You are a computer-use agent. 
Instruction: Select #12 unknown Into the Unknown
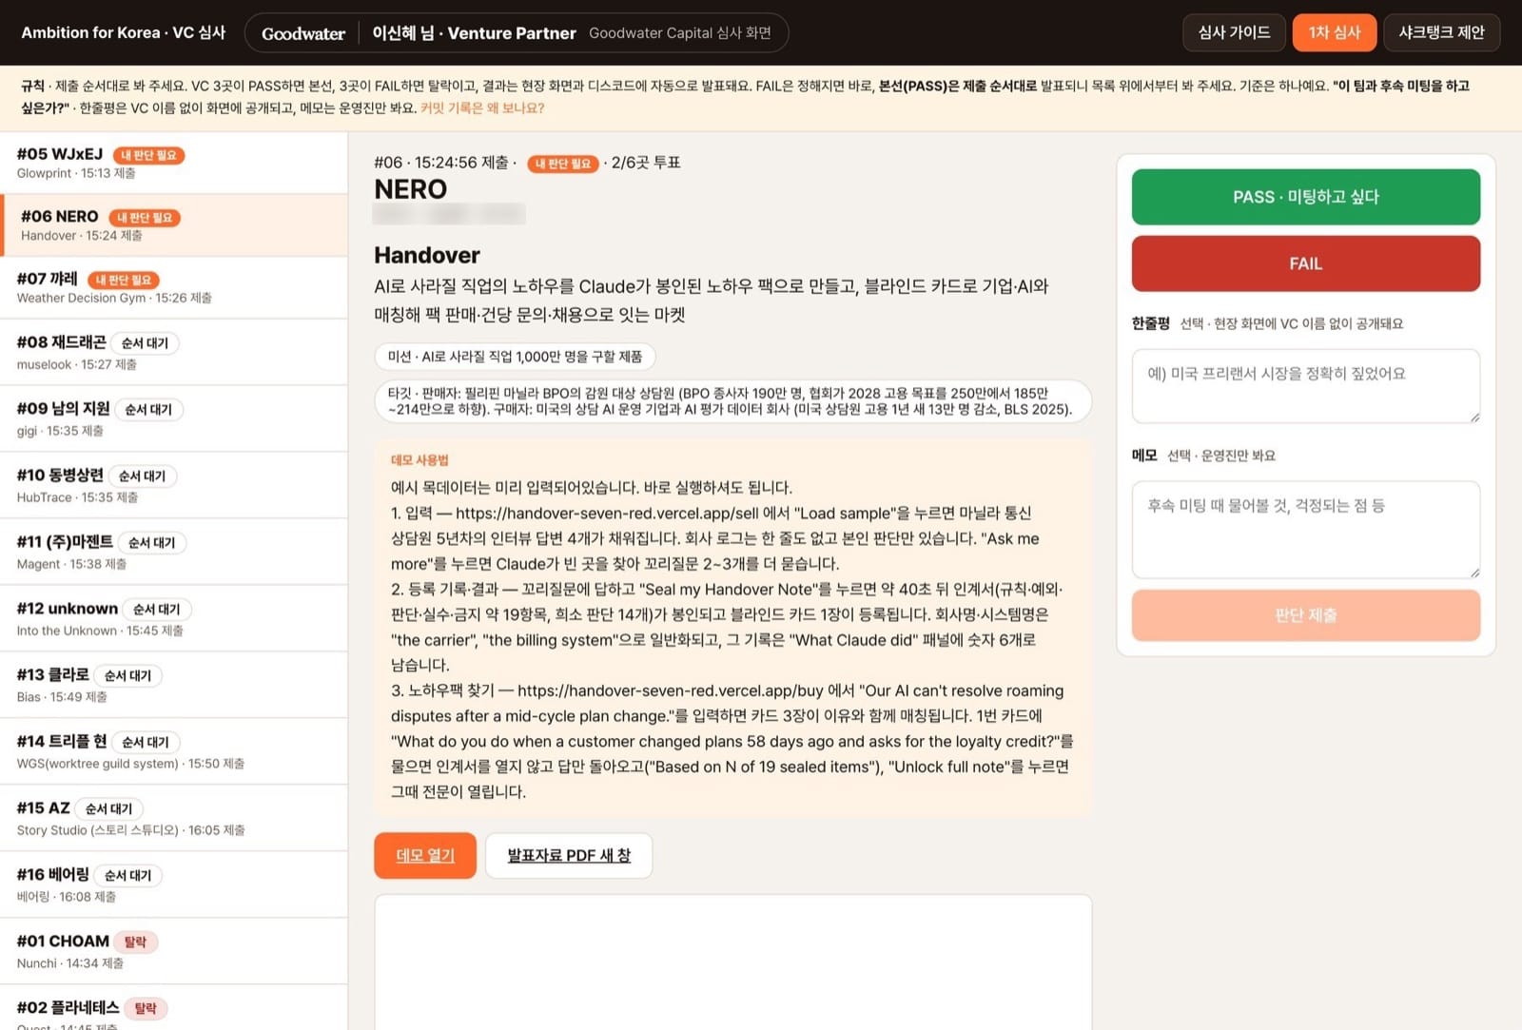pos(173,618)
